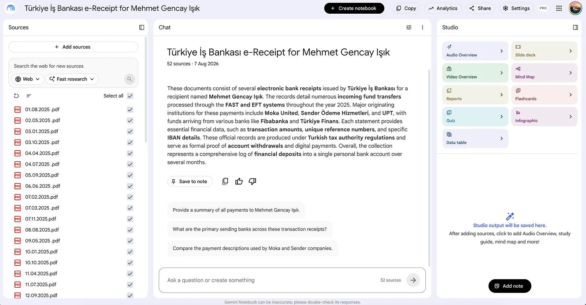Screen dimensions: 586x305
Task: Uncheck the 08.08.2025.pdf source
Action: point(130,230)
